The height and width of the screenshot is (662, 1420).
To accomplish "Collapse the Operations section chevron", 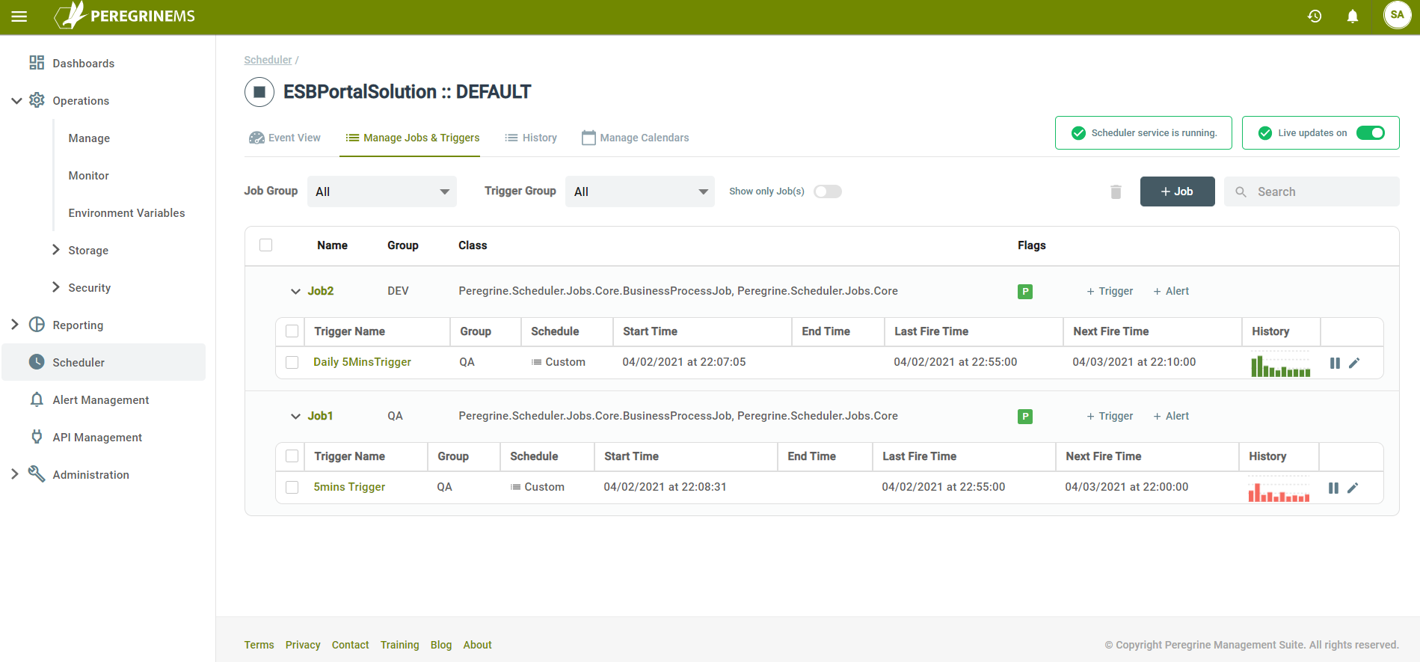I will [x=16, y=100].
